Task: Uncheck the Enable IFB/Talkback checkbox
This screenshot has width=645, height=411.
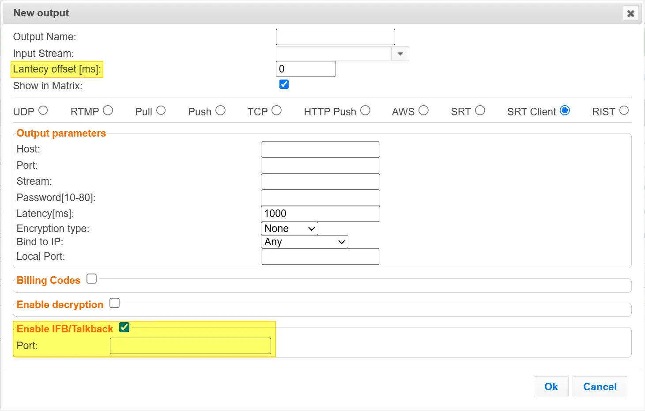Action: pos(124,327)
